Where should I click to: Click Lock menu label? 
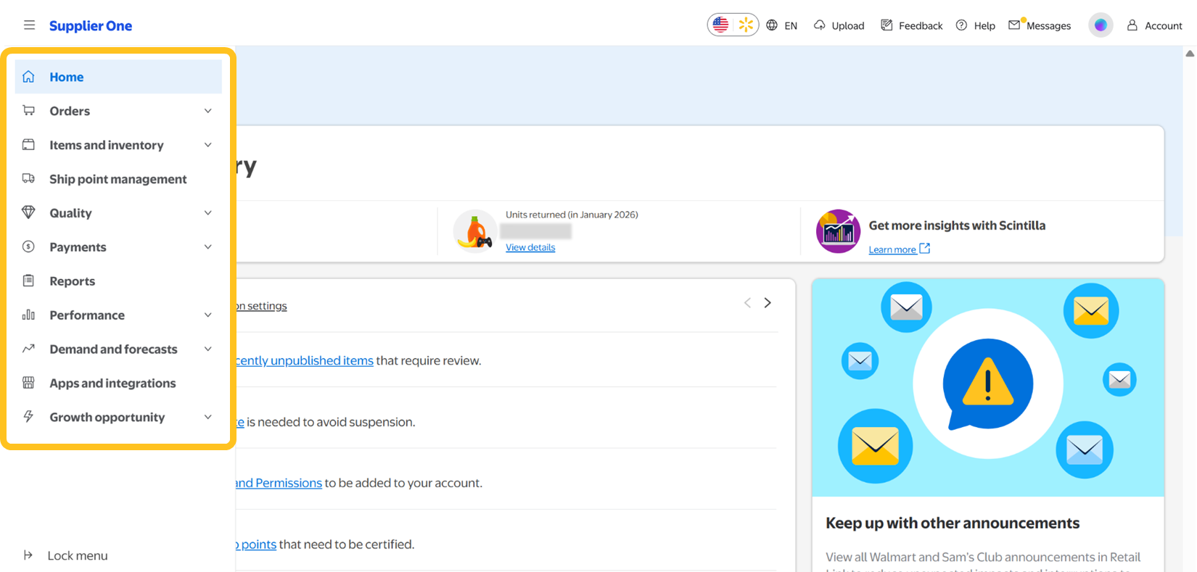(78, 556)
